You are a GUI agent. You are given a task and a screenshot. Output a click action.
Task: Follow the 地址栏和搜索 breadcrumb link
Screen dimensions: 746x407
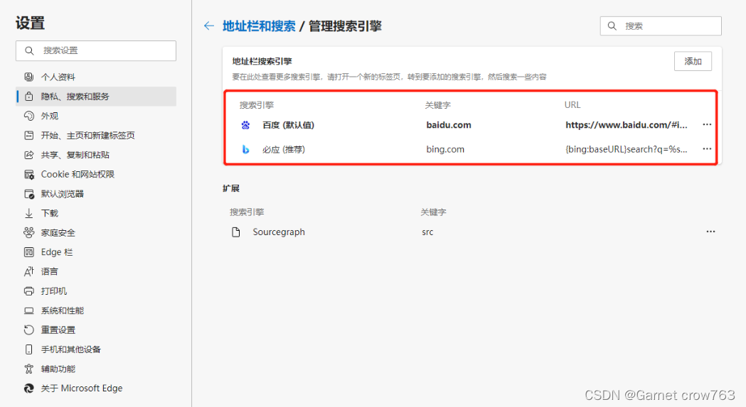tap(259, 26)
